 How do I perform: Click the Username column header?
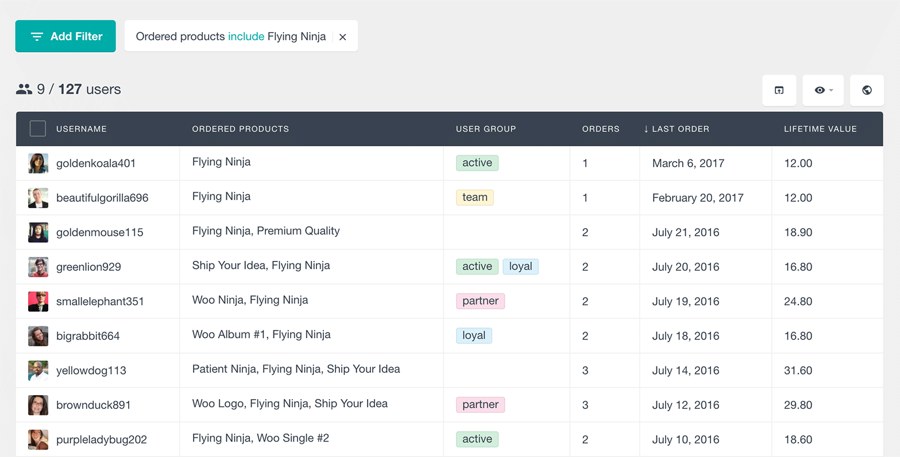pos(82,129)
